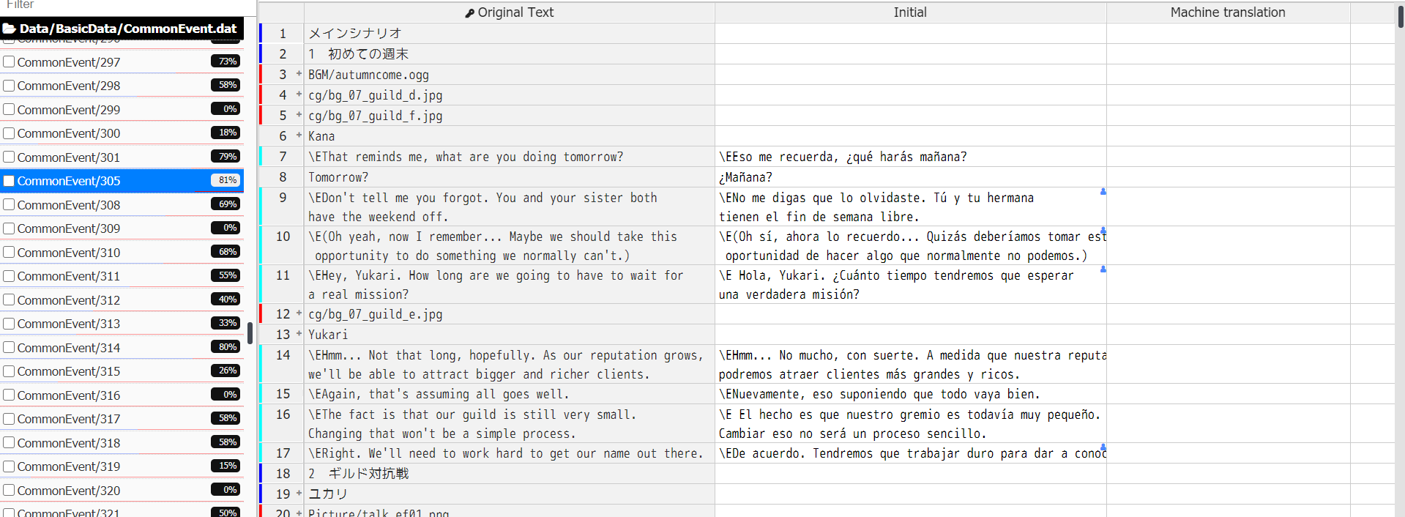Expand the Kana row 6 plus sign
This screenshot has height=517, width=1405.
click(x=299, y=135)
